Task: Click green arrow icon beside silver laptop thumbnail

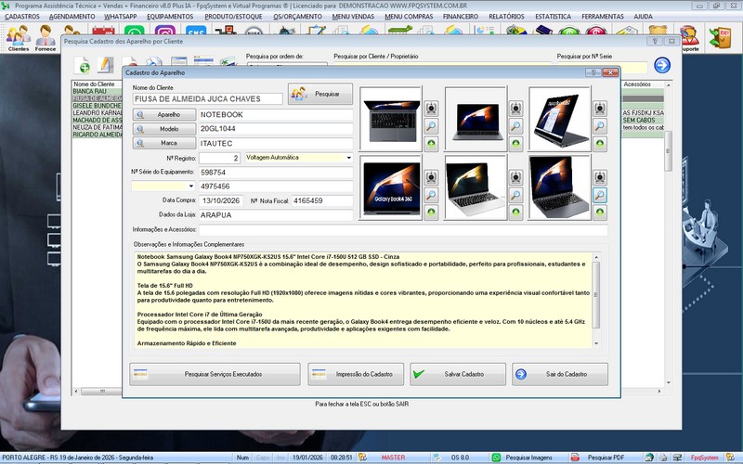Action: [x=515, y=213]
